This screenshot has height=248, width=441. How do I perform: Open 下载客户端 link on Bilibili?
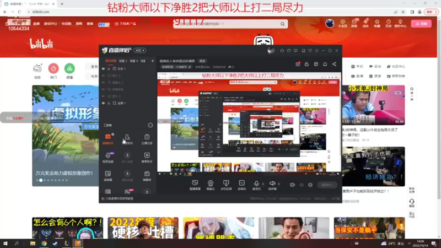pos(126,24)
